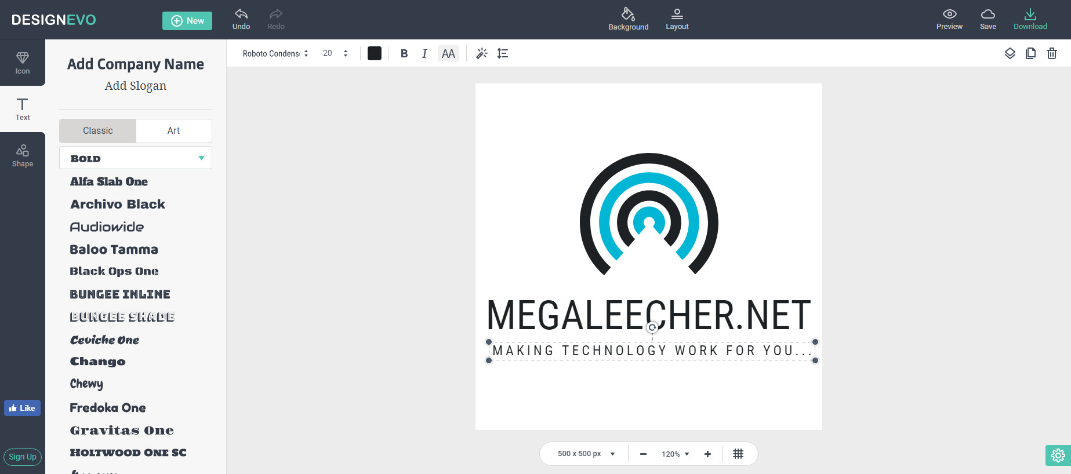Open the layers arrangement icon

(1010, 53)
